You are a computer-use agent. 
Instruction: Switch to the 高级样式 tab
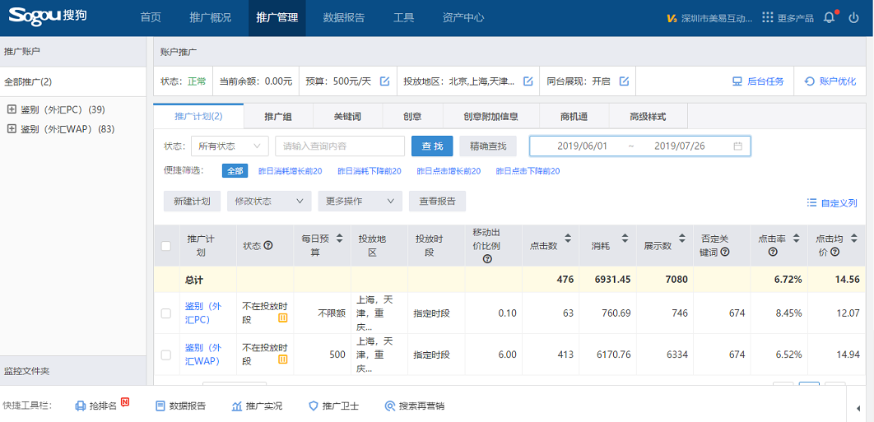pos(648,117)
